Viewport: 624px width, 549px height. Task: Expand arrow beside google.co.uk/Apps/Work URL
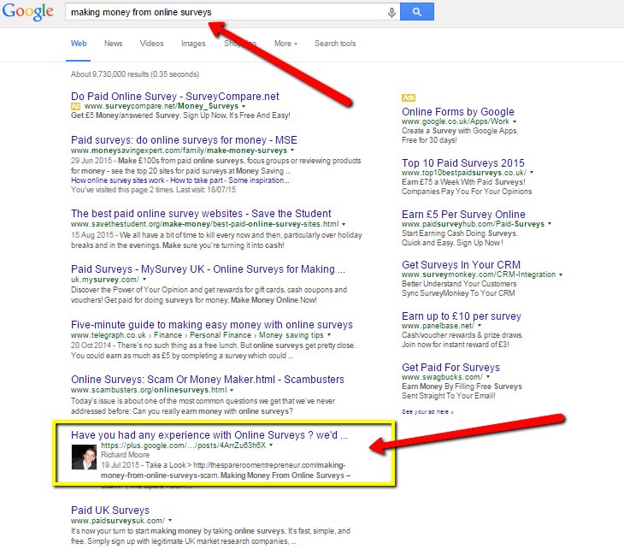pyautogui.click(x=515, y=121)
